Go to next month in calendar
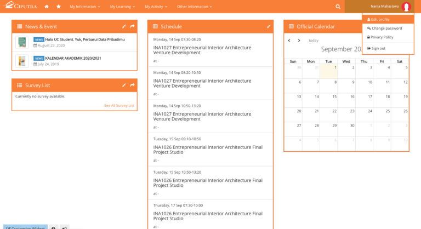This screenshot has height=229, width=421. (299, 41)
